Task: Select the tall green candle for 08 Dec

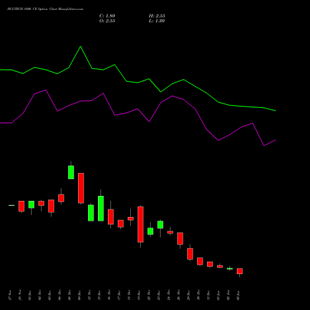Action: [71, 172]
